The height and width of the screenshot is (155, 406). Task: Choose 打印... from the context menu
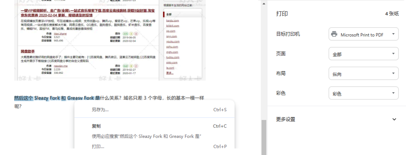[155, 146]
